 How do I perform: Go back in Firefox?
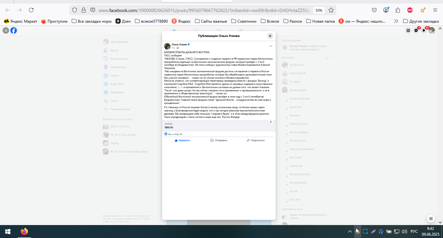(8, 10)
